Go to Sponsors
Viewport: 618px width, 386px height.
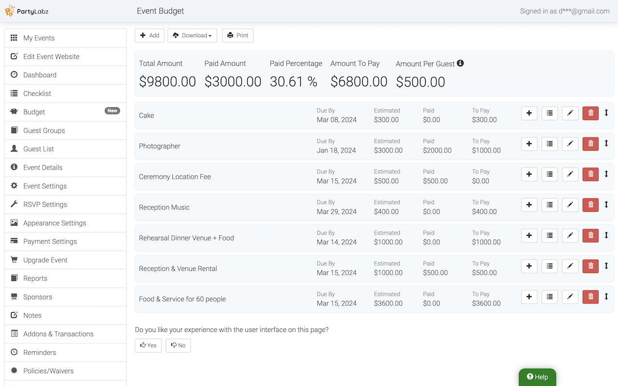(65, 297)
